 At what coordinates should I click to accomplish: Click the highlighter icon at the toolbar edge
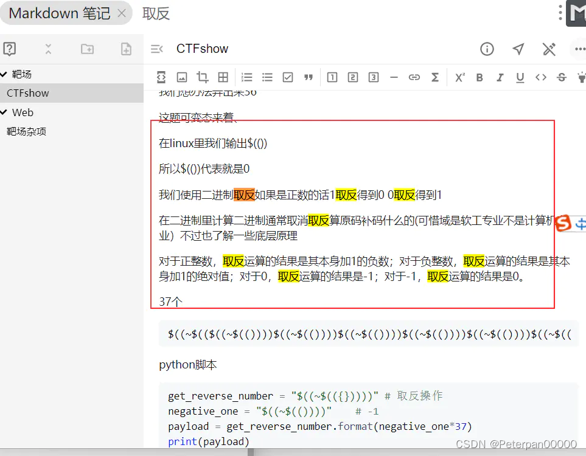pyautogui.click(x=582, y=77)
